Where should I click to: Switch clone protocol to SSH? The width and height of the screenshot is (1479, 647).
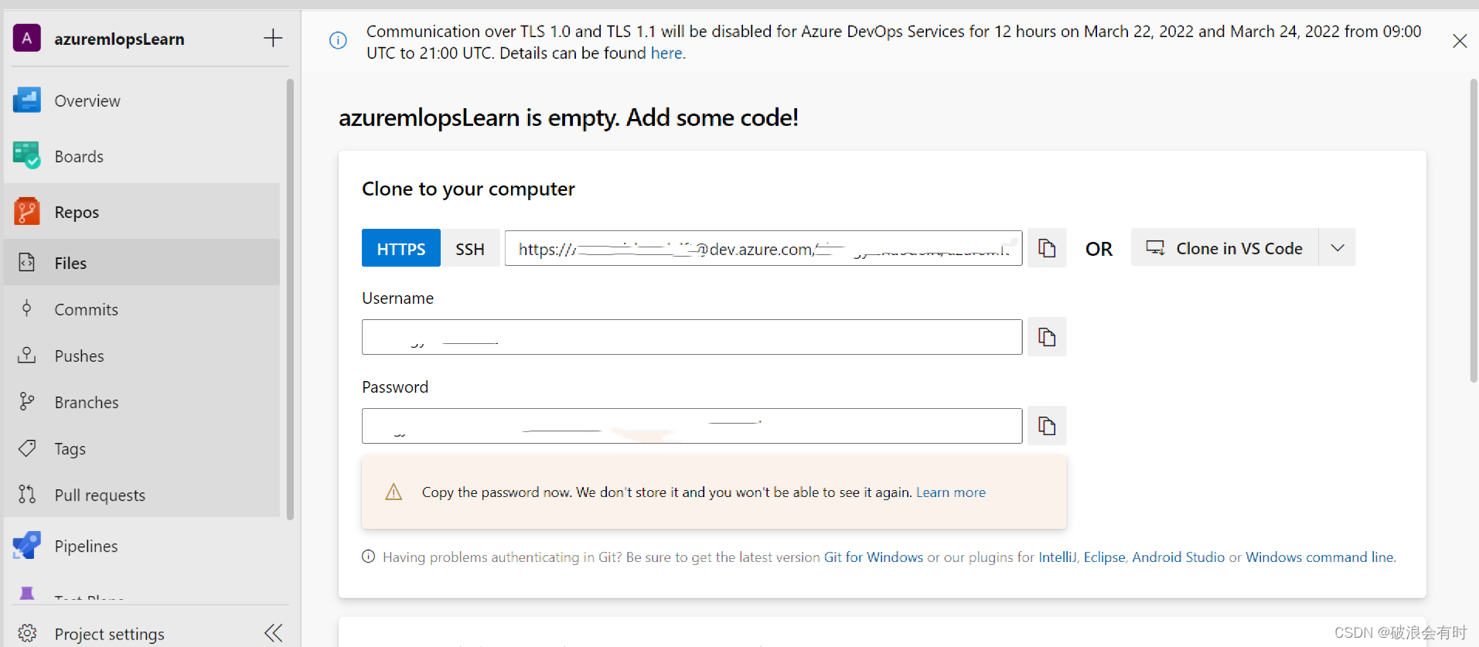470,248
